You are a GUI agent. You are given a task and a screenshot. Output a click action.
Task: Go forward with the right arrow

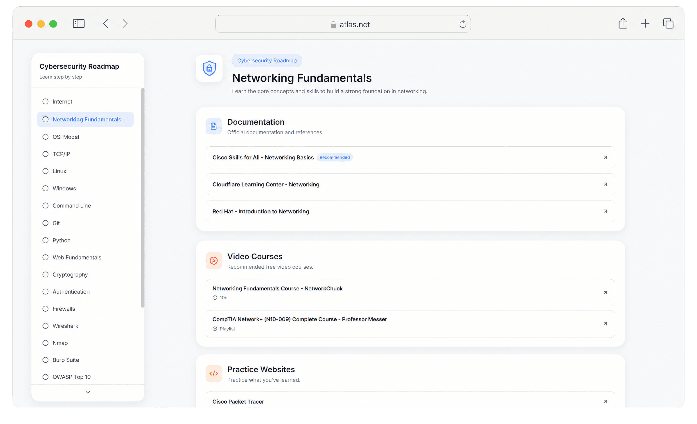click(125, 23)
